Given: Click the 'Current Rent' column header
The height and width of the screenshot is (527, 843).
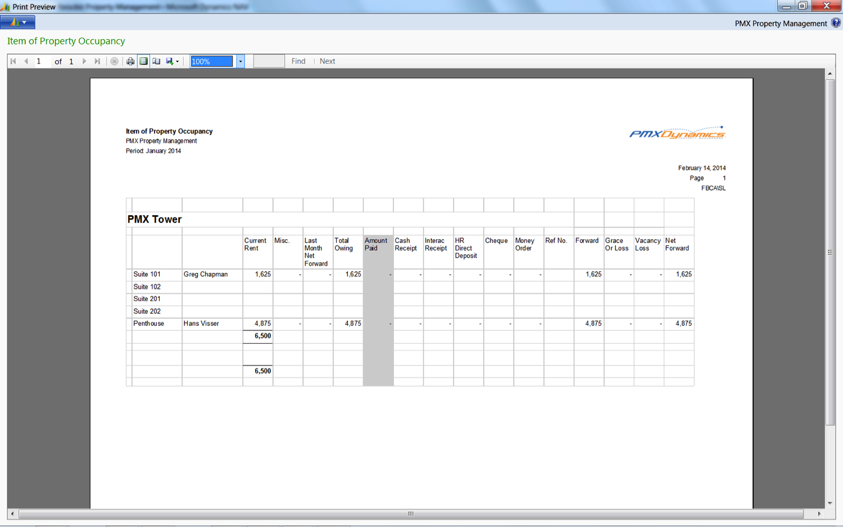Looking at the screenshot, I should click(x=255, y=245).
